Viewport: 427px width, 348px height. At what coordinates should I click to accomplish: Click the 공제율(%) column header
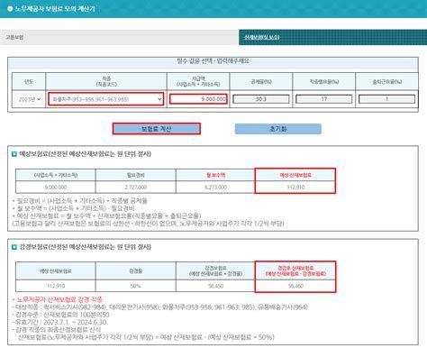261,81
